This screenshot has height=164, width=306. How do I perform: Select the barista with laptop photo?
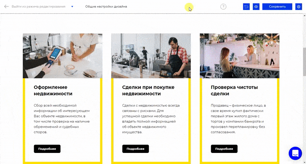pos(151,56)
